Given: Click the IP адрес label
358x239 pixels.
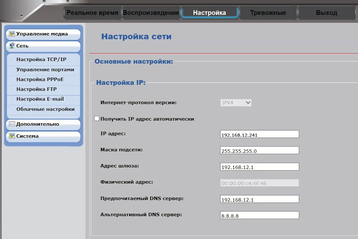Looking at the screenshot, I should pyautogui.click(x=113, y=134).
